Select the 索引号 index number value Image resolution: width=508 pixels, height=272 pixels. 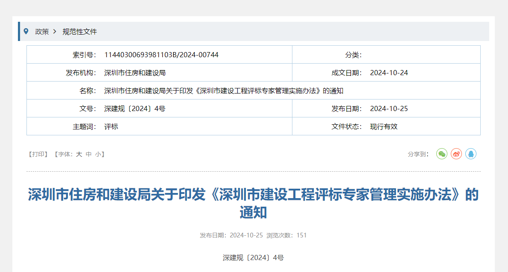pyautogui.click(x=161, y=54)
